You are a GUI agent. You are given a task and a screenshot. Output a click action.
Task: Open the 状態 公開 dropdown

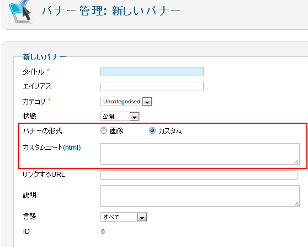tap(120, 116)
